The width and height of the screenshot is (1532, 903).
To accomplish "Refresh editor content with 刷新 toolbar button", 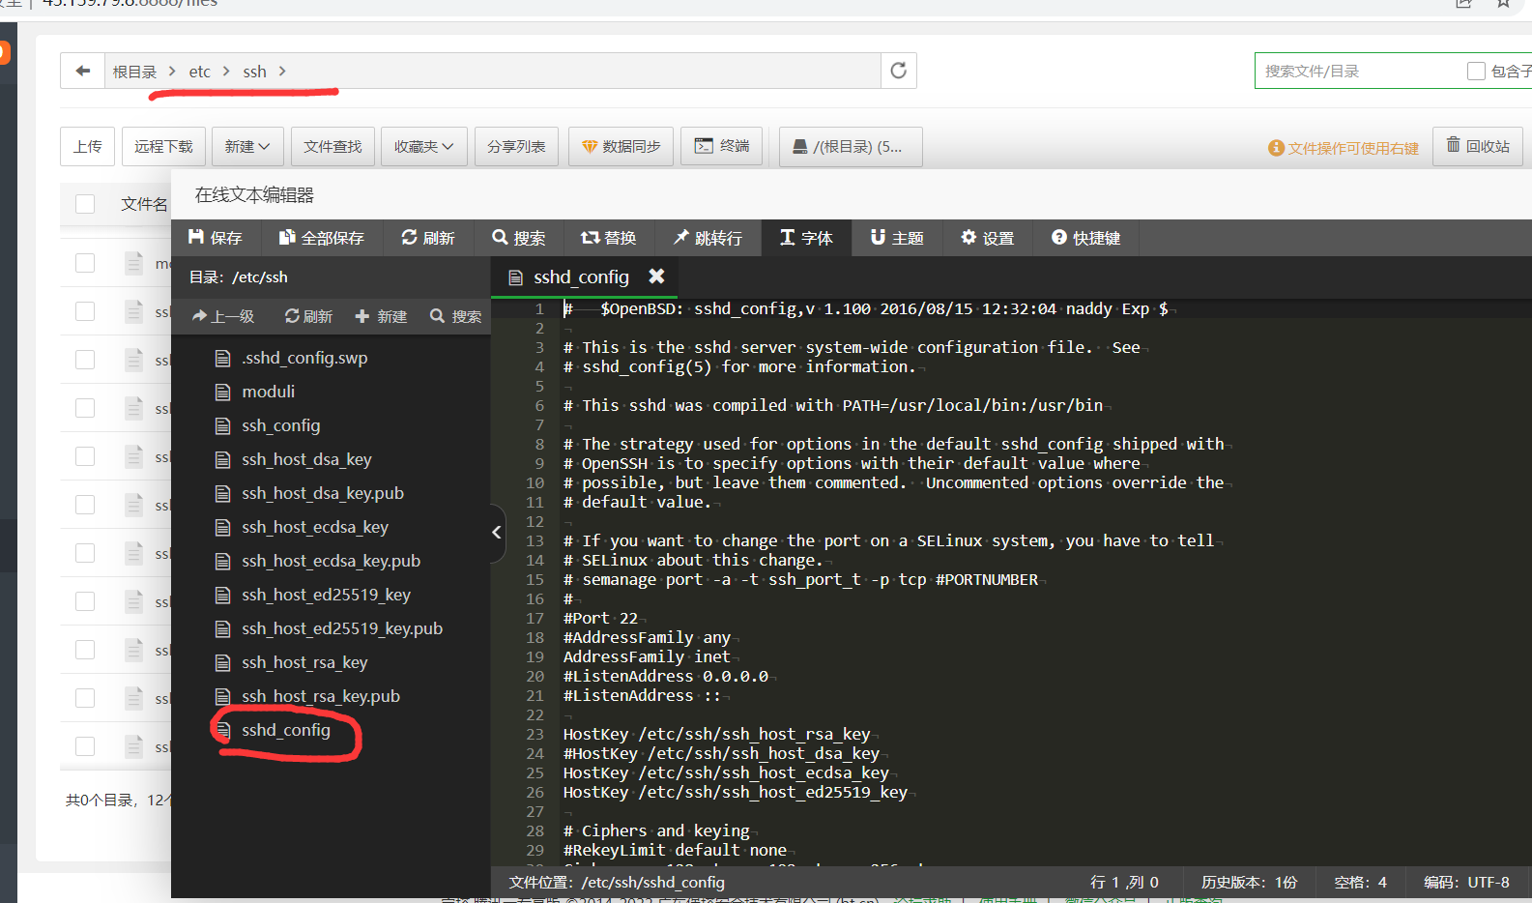I will [x=427, y=238].
